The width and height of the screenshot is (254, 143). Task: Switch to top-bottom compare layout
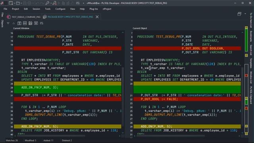click(x=25, y=23)
